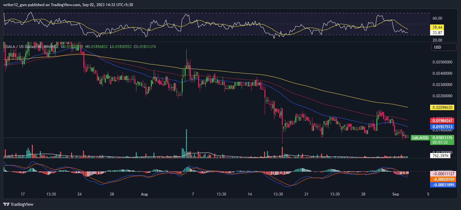Select the yellow 0.02098630 moving average label
This screenshot has height=210, width=461.
[443, 107]
